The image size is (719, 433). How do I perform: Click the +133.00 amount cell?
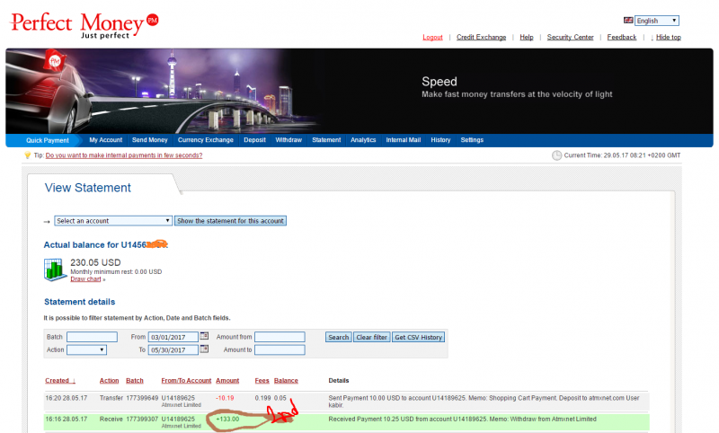pos(227,420)
